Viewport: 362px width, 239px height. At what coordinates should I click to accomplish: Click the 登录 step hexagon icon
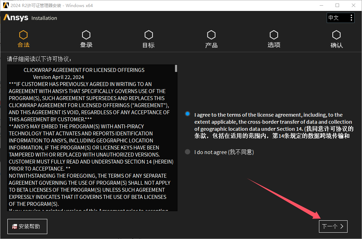[86, 35]
